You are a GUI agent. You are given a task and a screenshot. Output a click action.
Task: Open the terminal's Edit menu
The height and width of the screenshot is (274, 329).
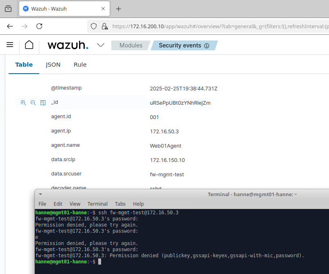(x=58, y=204)
